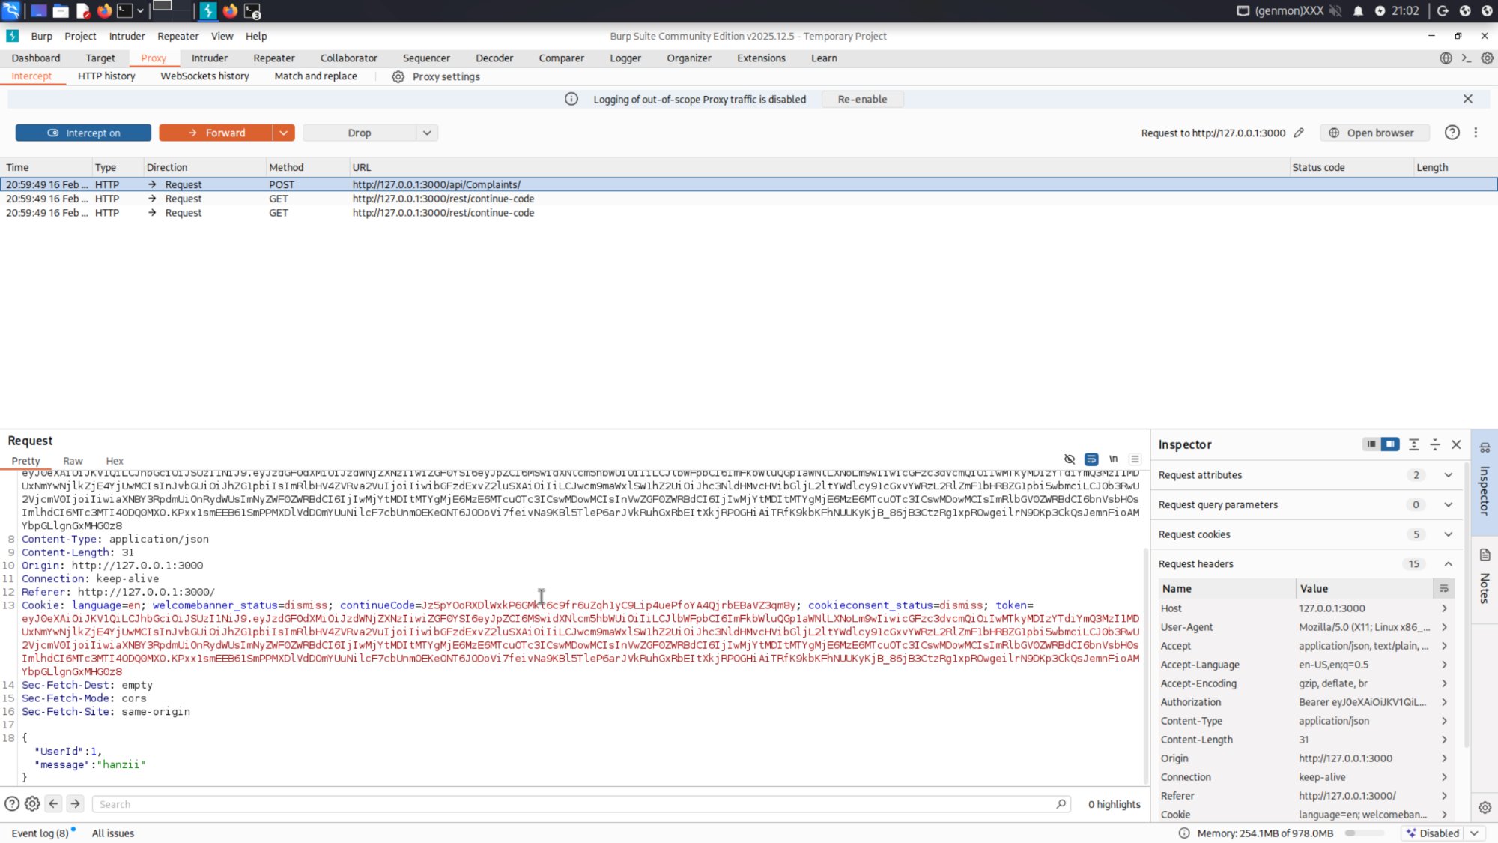Dismiss the out-of-scope logging banner
This screenshot has height=843, width=1498.
pyautogui.click(x=1468, y=99)
